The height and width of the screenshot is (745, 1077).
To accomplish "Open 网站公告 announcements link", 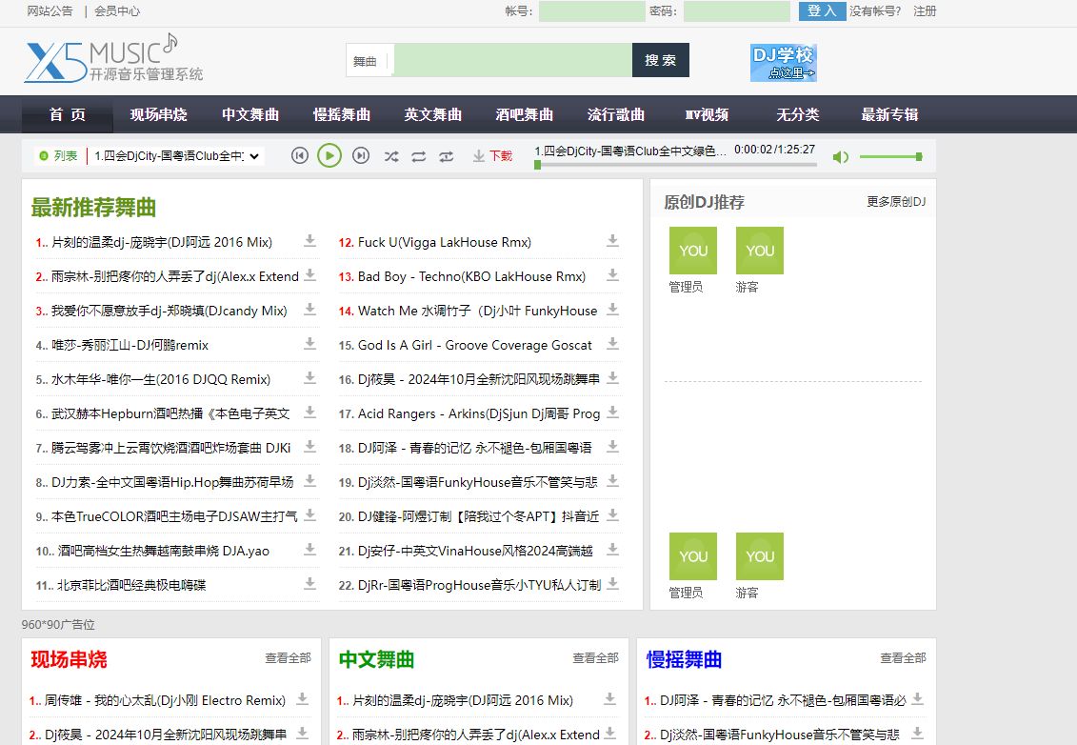I will click(x=50, y=11).
